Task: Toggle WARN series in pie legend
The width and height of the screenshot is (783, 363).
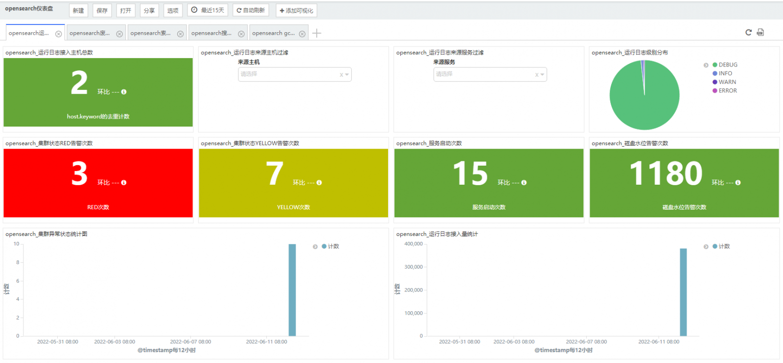Action: (x=727, y=82)
